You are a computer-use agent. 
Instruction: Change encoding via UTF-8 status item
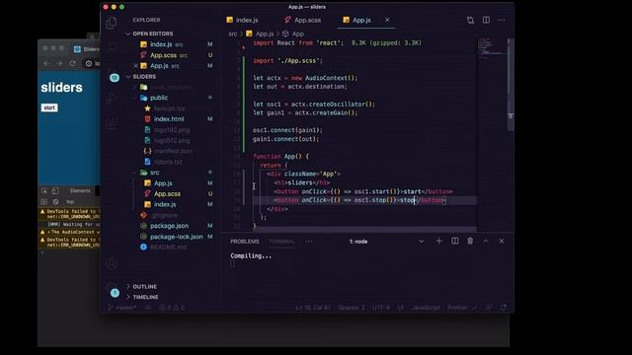tap(381, 308)
